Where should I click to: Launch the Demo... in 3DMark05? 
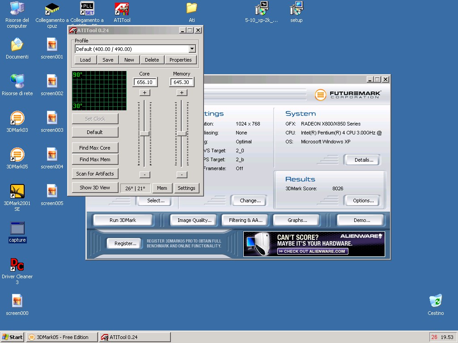pos(362,220)
